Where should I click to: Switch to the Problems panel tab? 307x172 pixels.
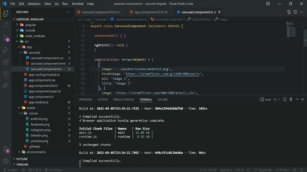pos(85,99)
